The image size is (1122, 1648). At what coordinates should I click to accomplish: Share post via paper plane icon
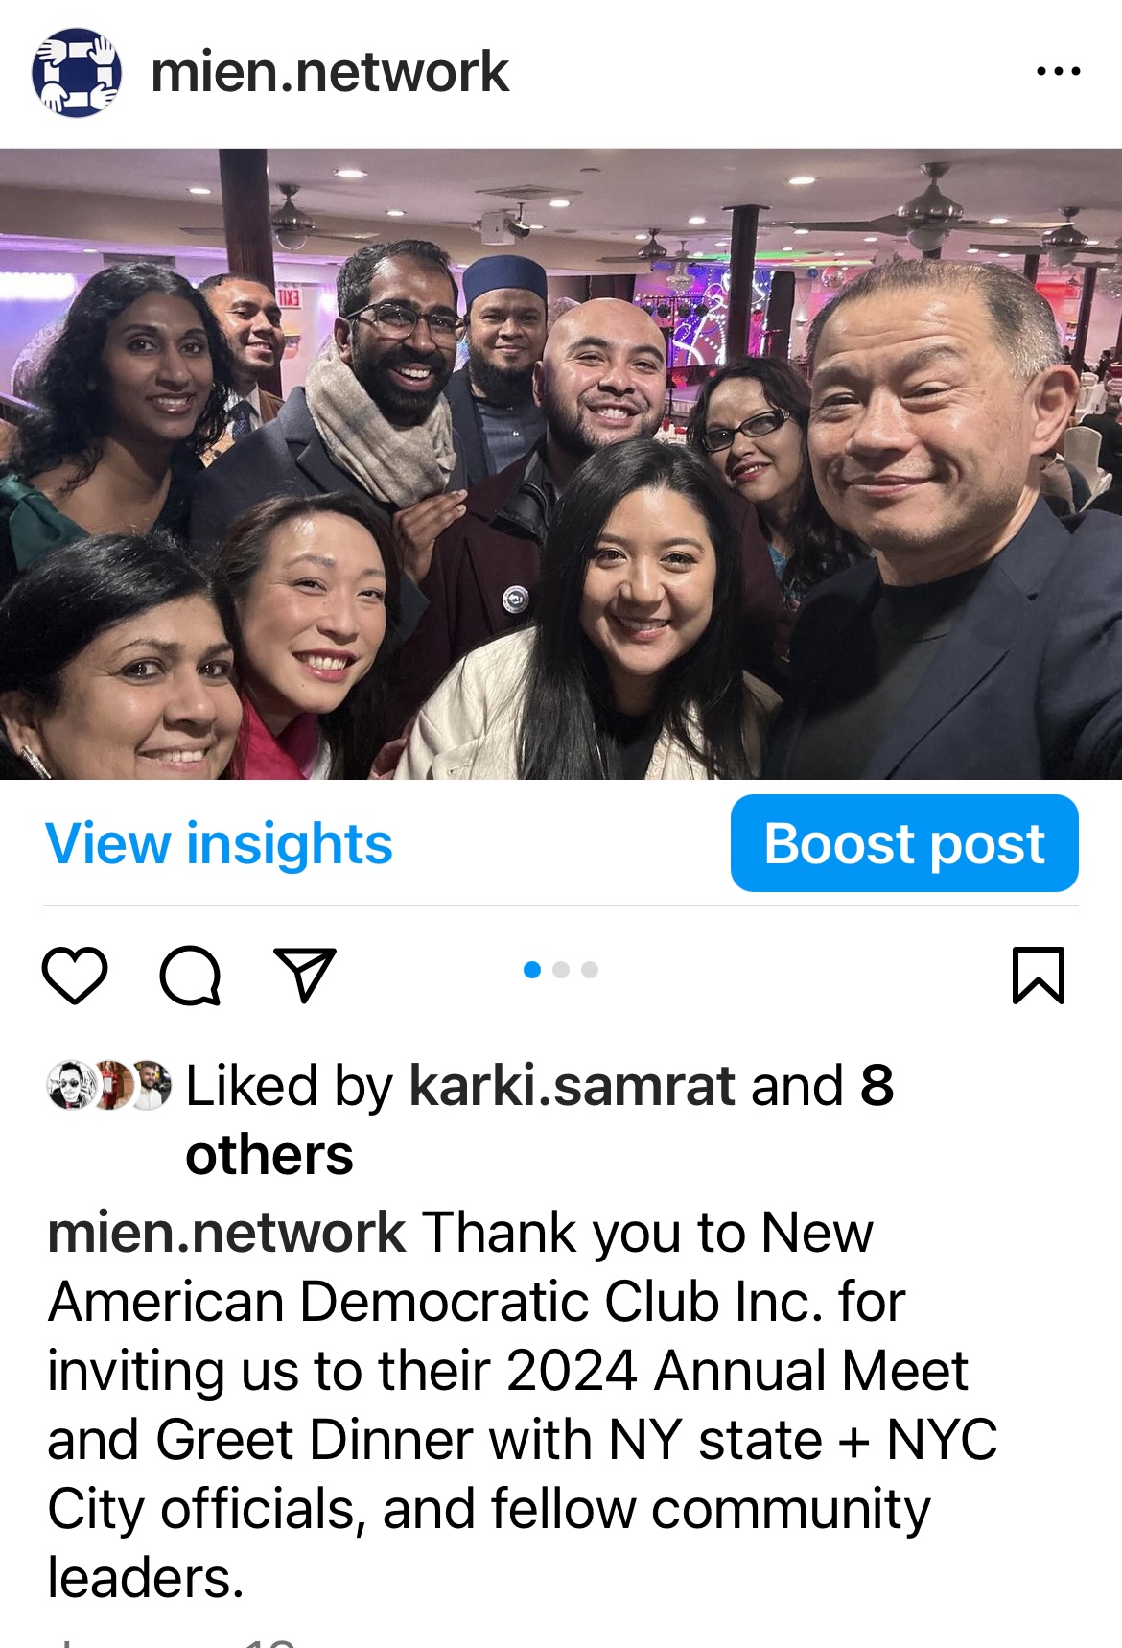tap(305, 975)
